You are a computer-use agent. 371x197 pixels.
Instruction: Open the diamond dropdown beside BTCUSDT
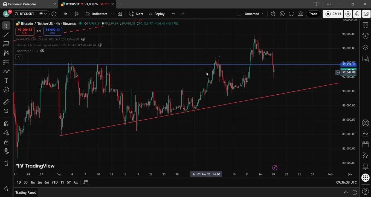pos(43,14)
